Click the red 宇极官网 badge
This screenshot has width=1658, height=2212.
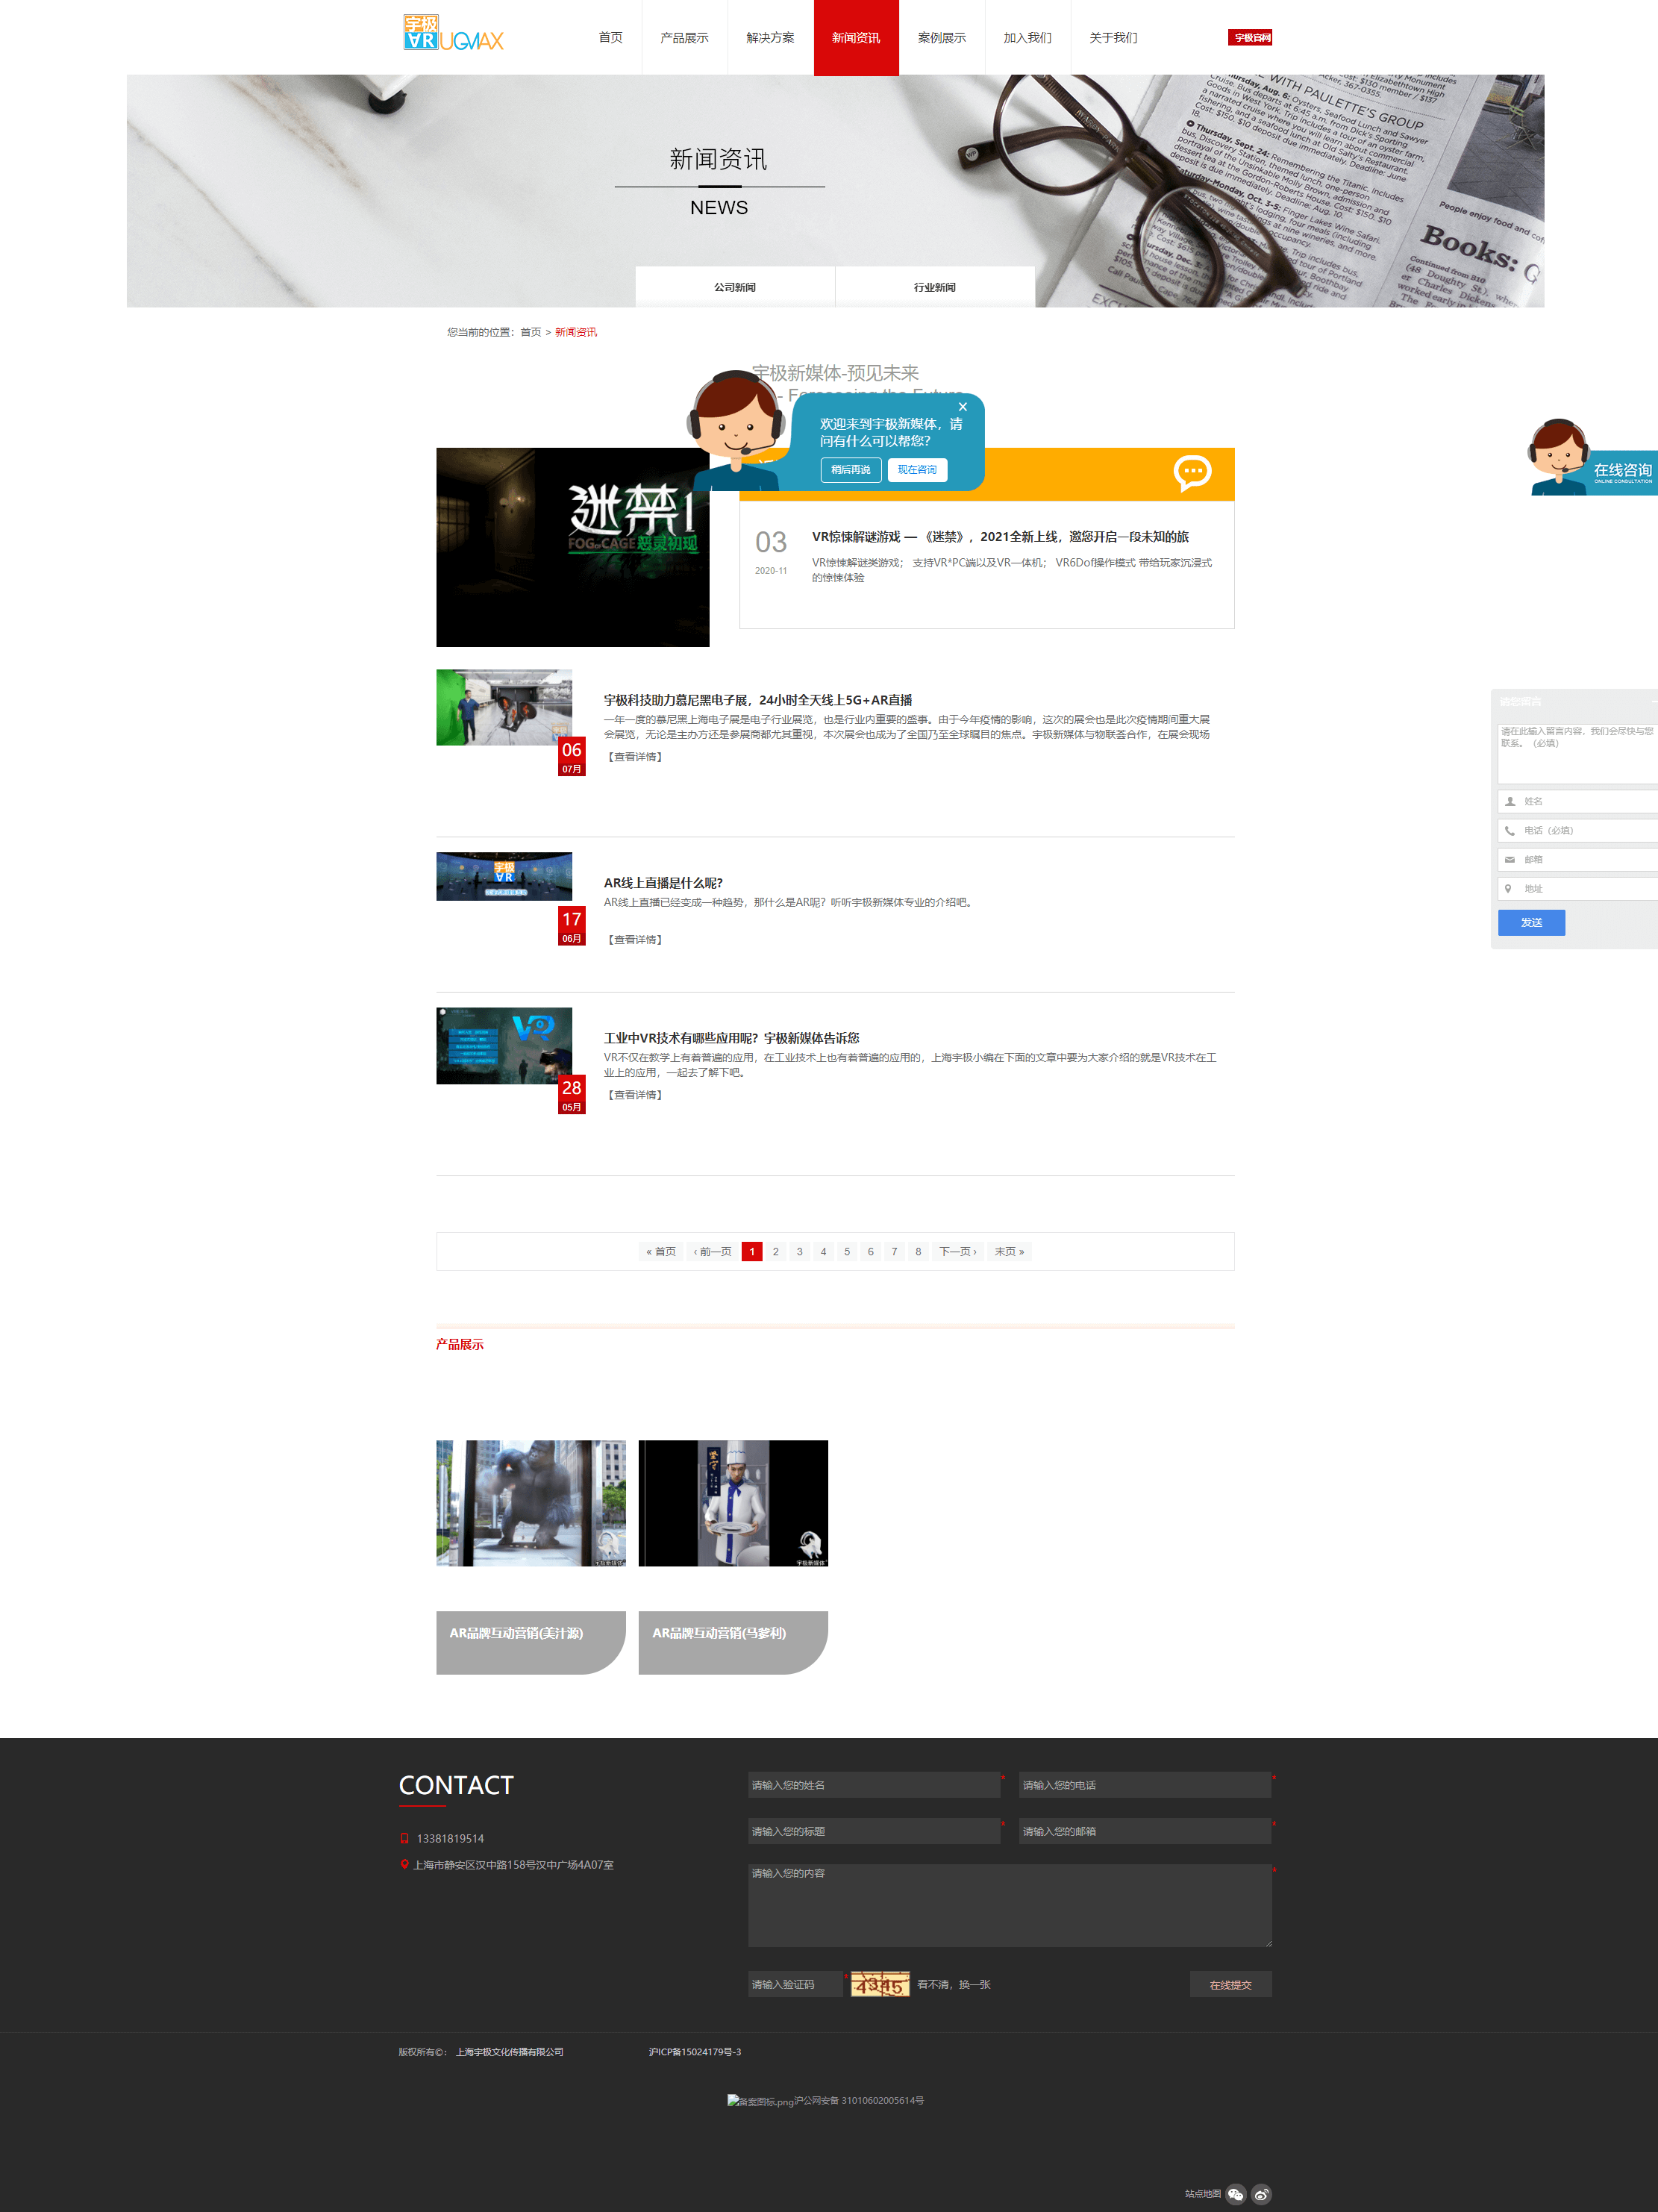pos(1250,38)
